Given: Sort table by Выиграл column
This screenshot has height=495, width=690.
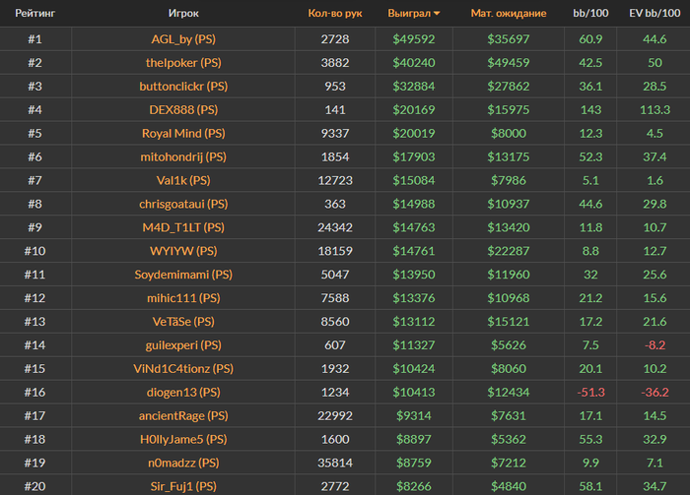Looking at the screenshot, I should click(x=413, y=14).
